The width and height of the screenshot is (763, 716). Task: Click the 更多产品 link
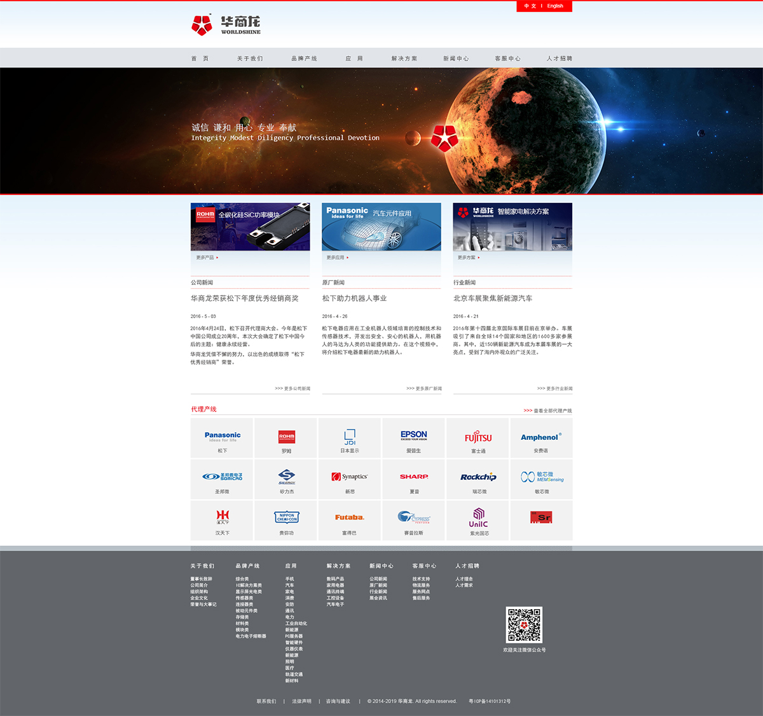coord(207,258)
